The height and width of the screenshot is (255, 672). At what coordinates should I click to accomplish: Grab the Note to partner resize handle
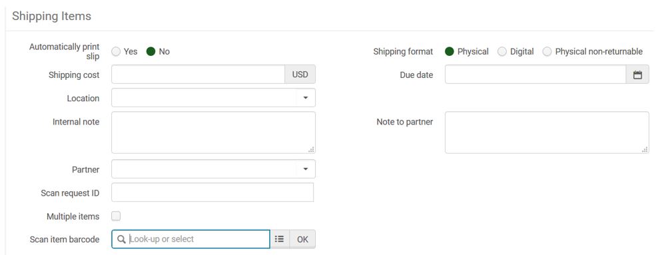click(645, 150)
